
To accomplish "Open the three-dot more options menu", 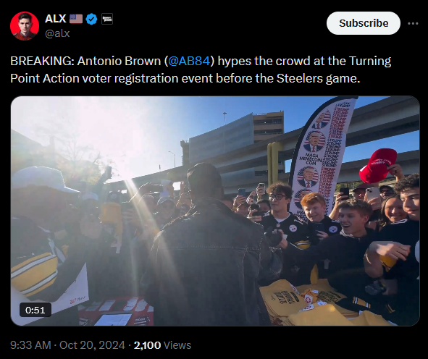I will [x=413, y=23].
